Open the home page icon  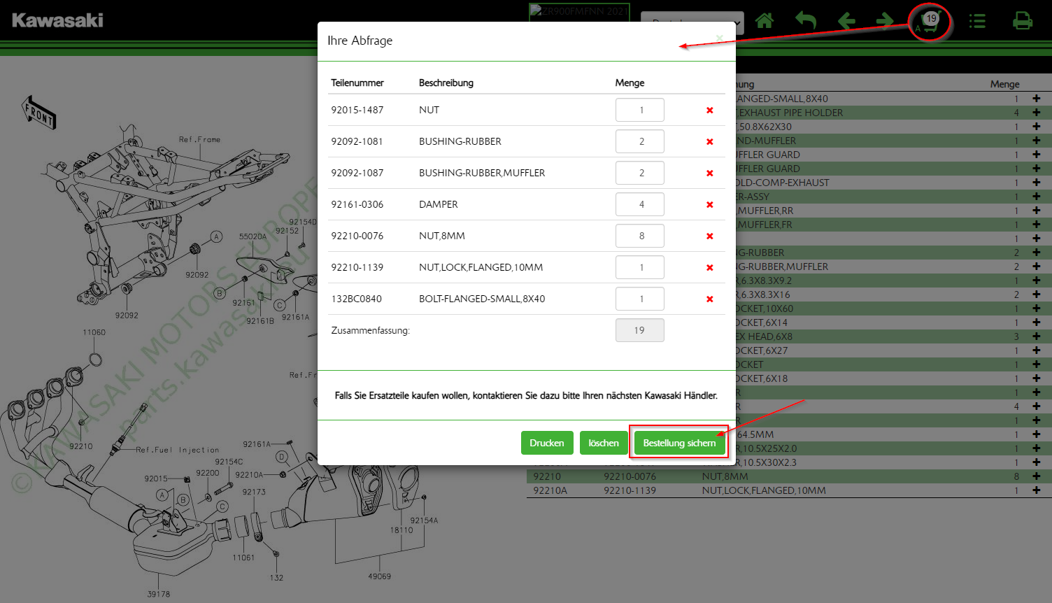(765, 21)
